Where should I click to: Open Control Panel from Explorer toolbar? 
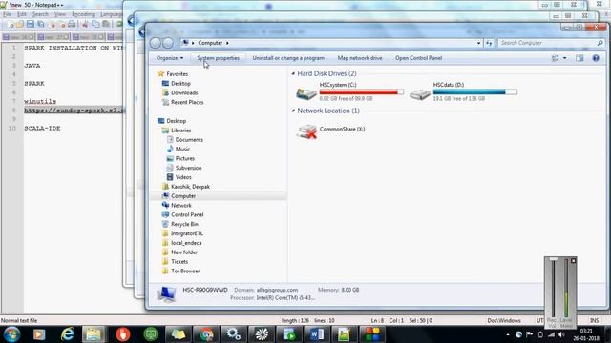[x=418, y=58]
